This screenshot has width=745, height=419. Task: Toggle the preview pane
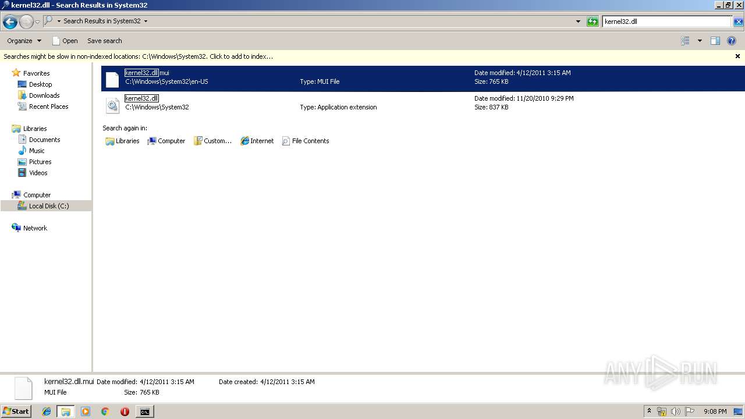coord(715,41)
